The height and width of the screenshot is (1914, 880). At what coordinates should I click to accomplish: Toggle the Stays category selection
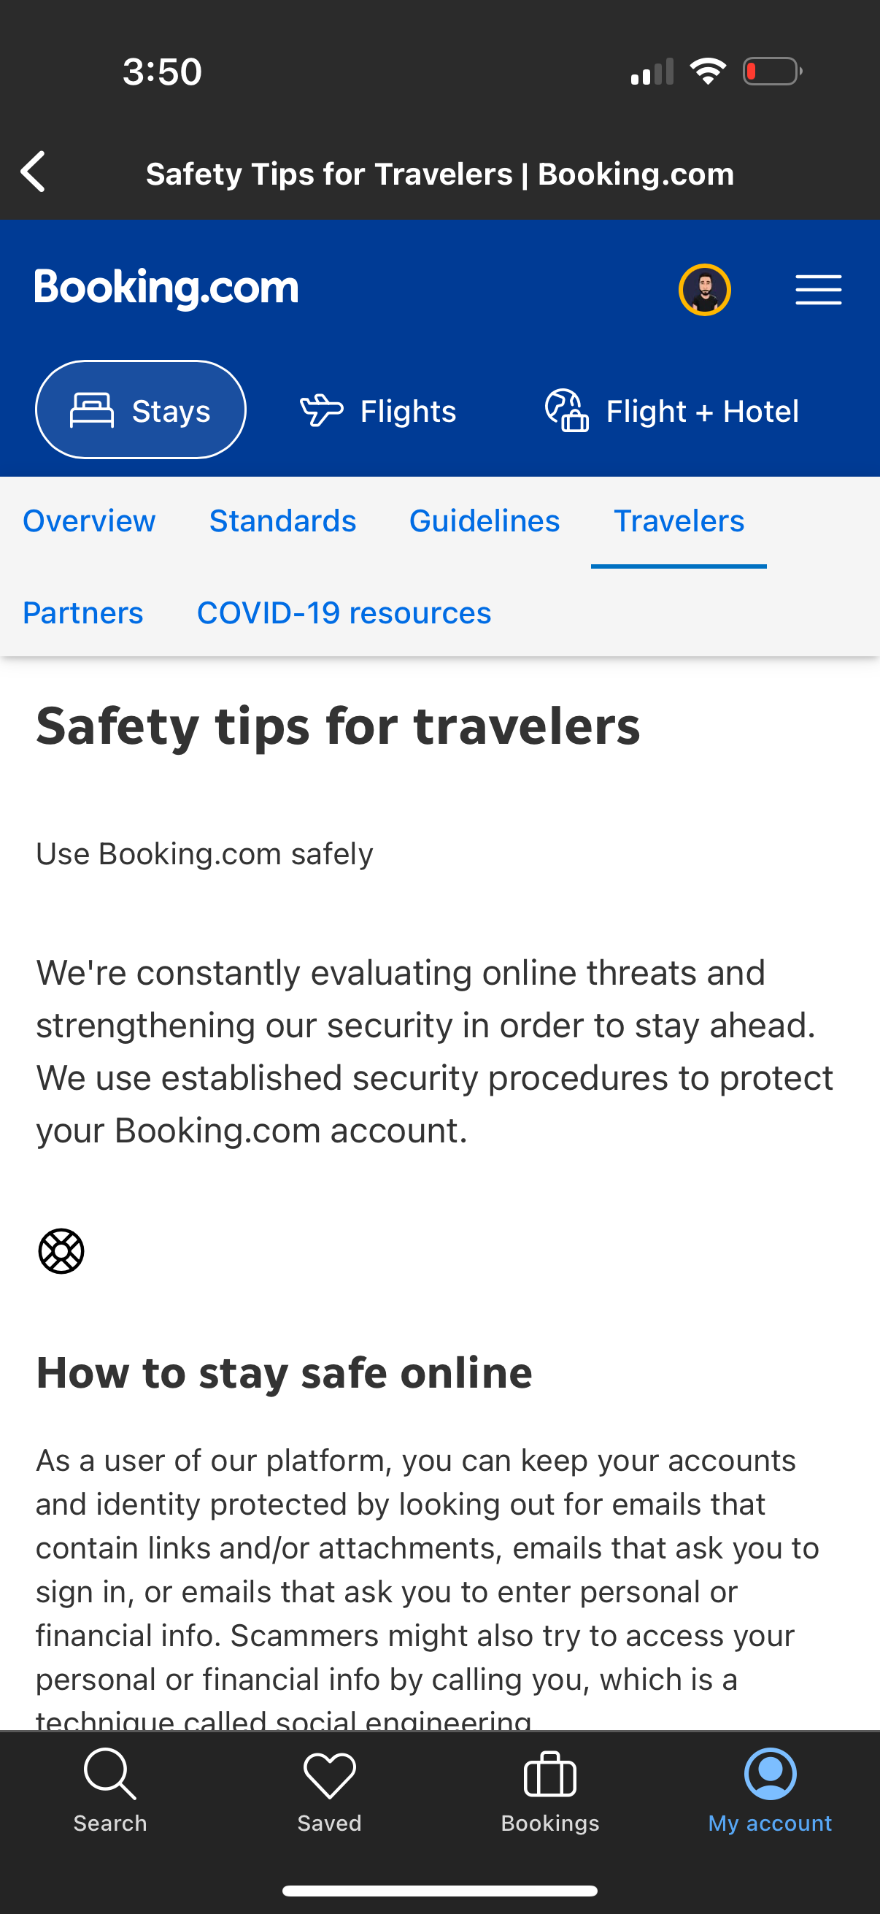(142, 410)
